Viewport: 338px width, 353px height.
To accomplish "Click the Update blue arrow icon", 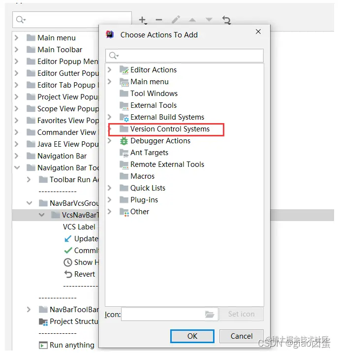I will pyautogui.click(x=68, y=239).
